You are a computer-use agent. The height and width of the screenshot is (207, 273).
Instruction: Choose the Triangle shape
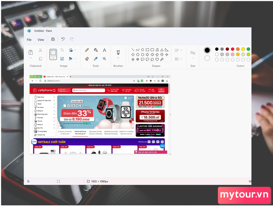pos(162,50)
